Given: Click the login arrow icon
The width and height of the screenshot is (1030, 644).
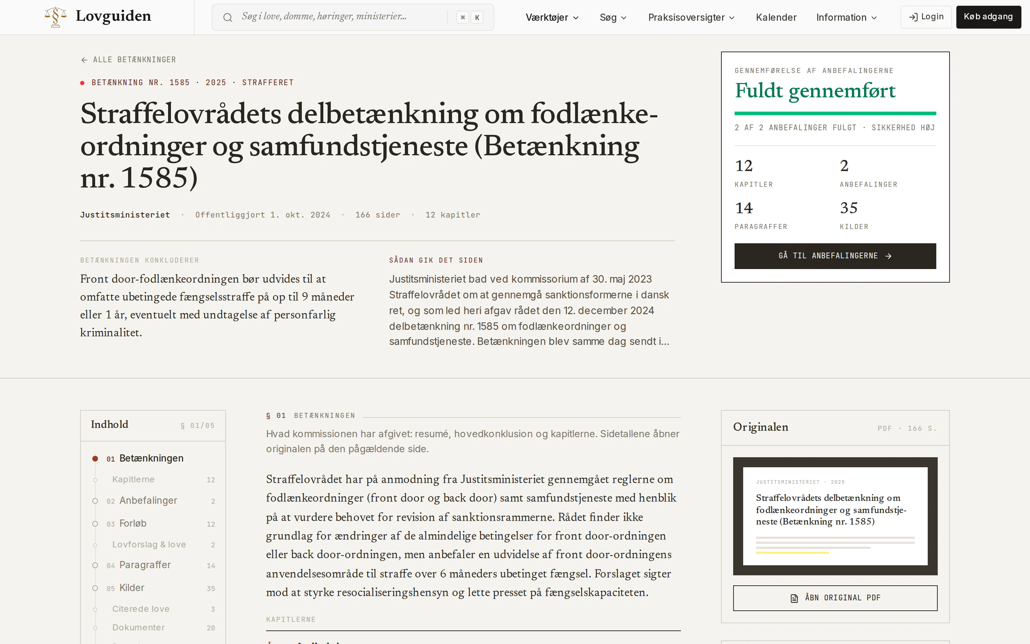Looking at the screenshot, I should click(913, 17).
